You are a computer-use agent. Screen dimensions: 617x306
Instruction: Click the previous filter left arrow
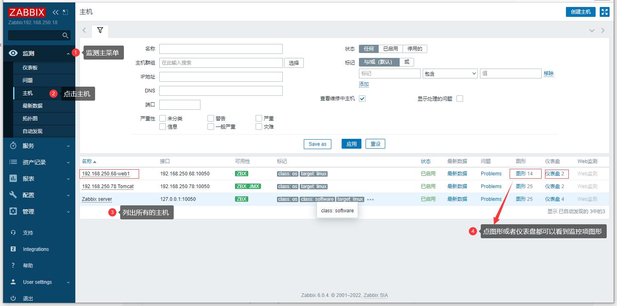click(x=84, y=30)
